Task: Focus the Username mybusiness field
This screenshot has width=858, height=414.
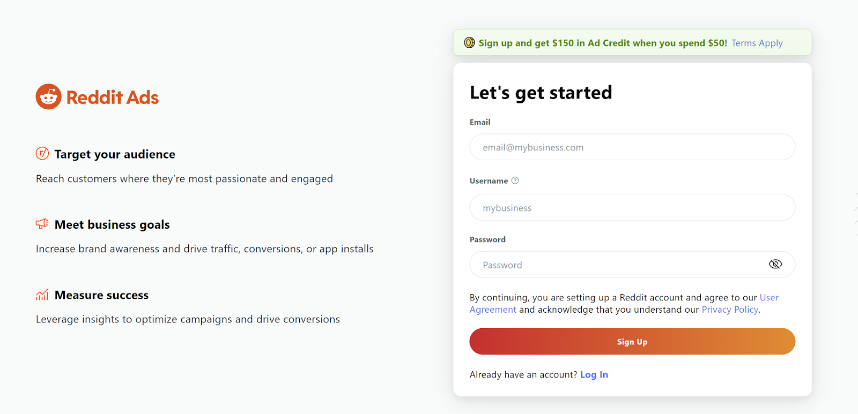Action: 632,207
